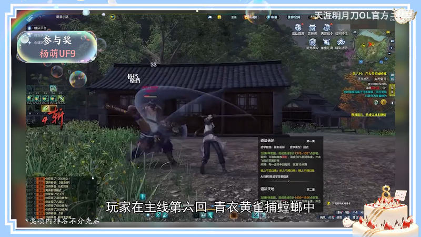Open the 天涯战令 battle pass icon
Viewport: 421px width, 237px height.
326,29
